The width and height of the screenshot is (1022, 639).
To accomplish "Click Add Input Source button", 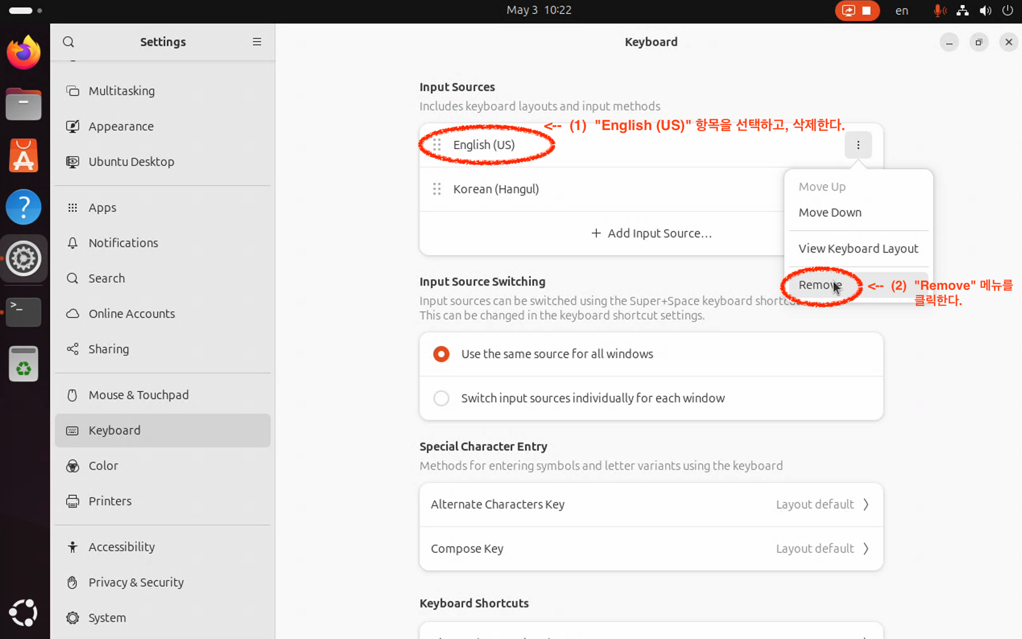I will click(x=651, y=233).
